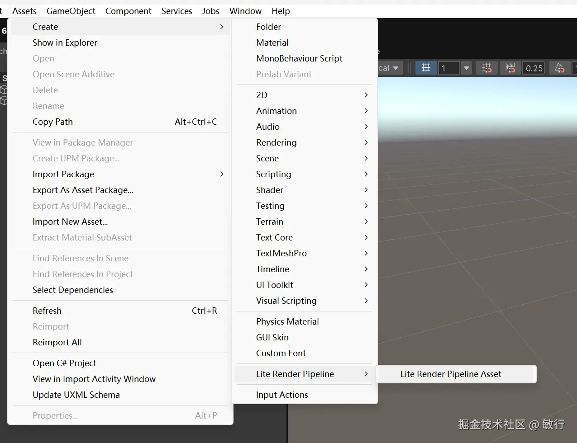Click the increment snapping ruler icon
Viewport: 577px width, 443px height.
(x=510, y=68)
